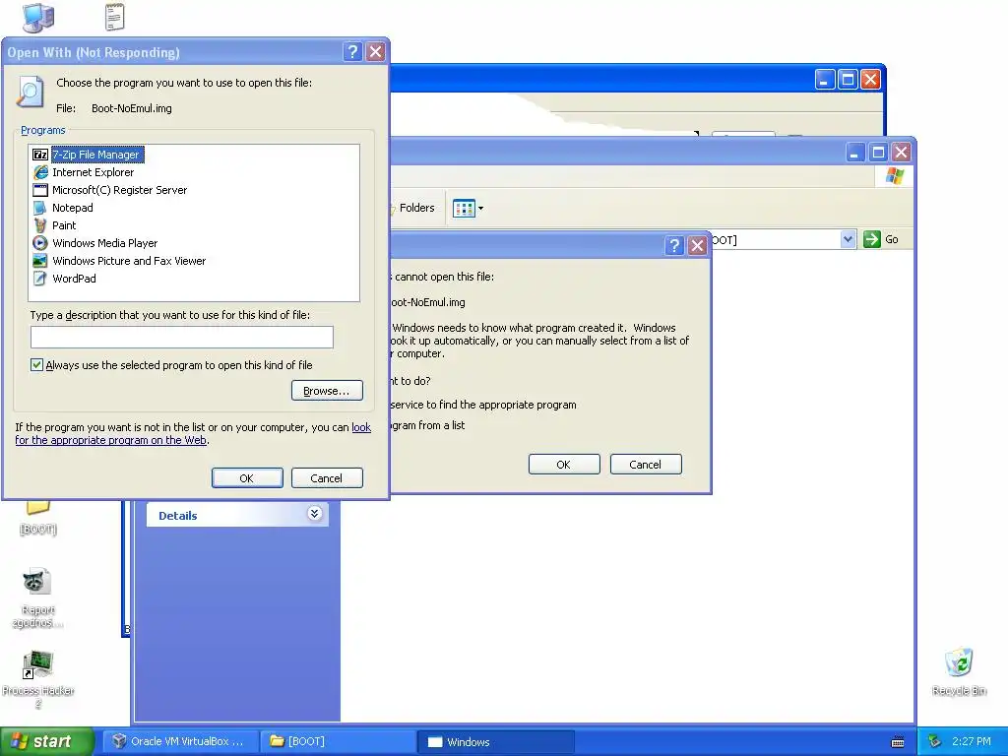Select Notepad in the Programs list

pos(72,208)
